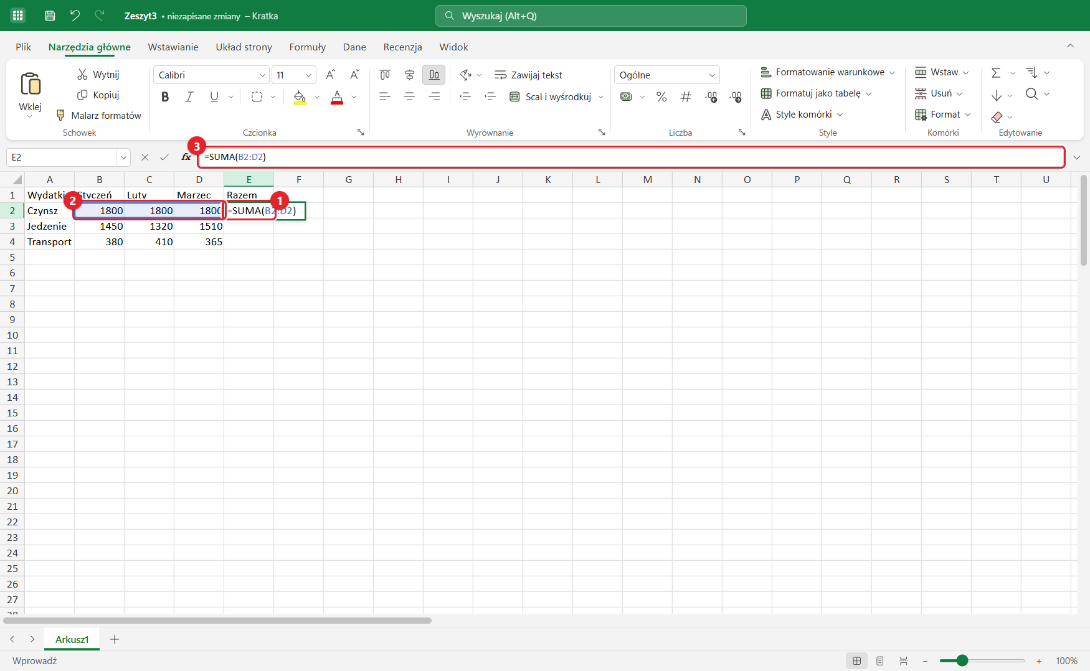
Task: Confirm the formula entry with checkmark
Action: click(164, 157)
